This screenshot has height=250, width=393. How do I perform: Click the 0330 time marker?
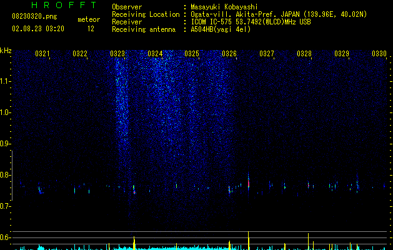tap(379, 54)
